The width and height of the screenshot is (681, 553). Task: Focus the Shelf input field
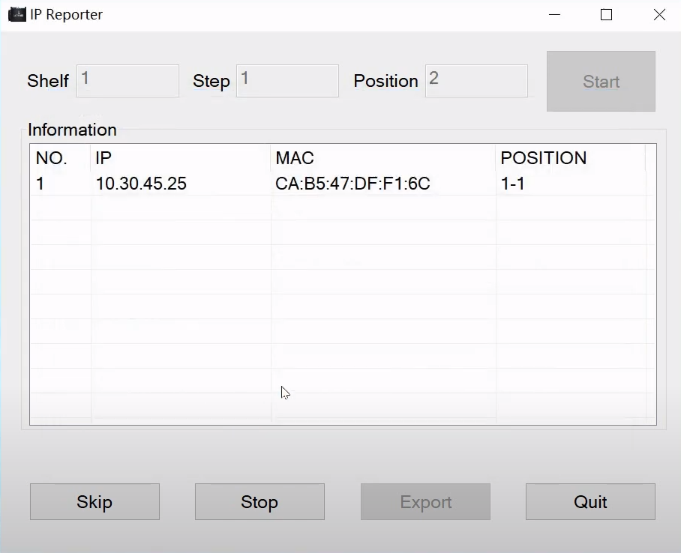127,81
